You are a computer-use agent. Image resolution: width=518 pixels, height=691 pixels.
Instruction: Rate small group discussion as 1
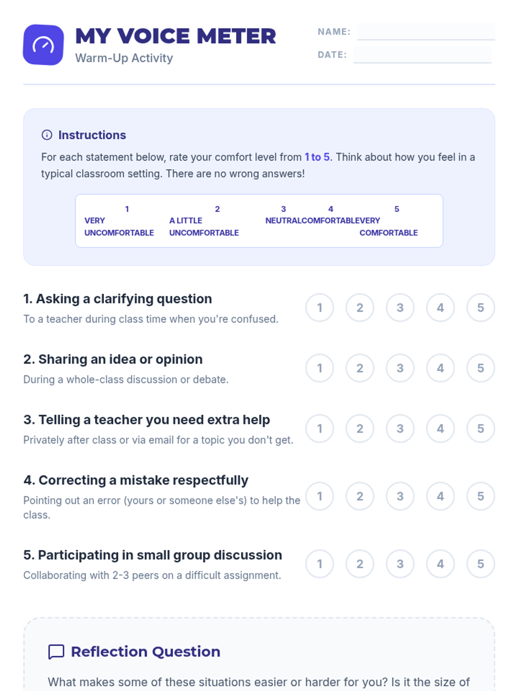pyautogui.click(x=319, y=564)
